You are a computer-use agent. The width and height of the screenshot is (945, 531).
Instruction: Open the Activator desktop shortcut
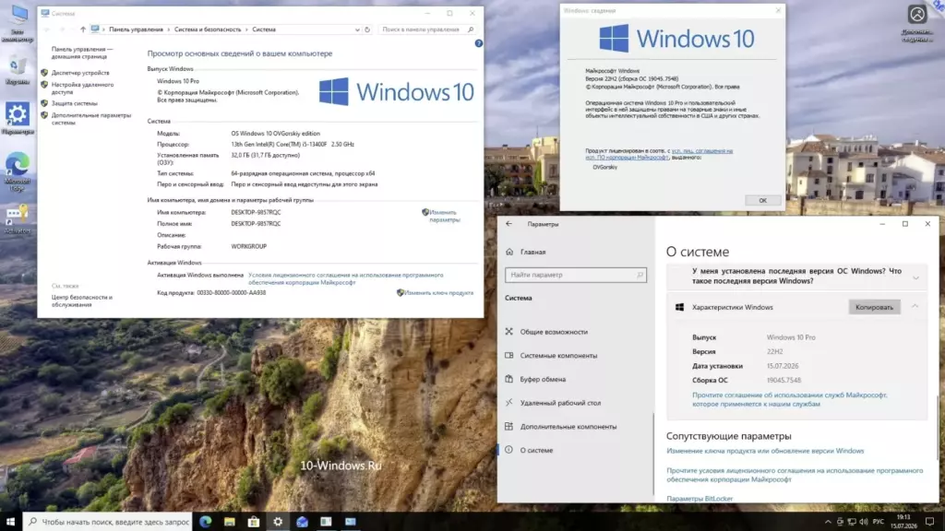pos(18,218)
